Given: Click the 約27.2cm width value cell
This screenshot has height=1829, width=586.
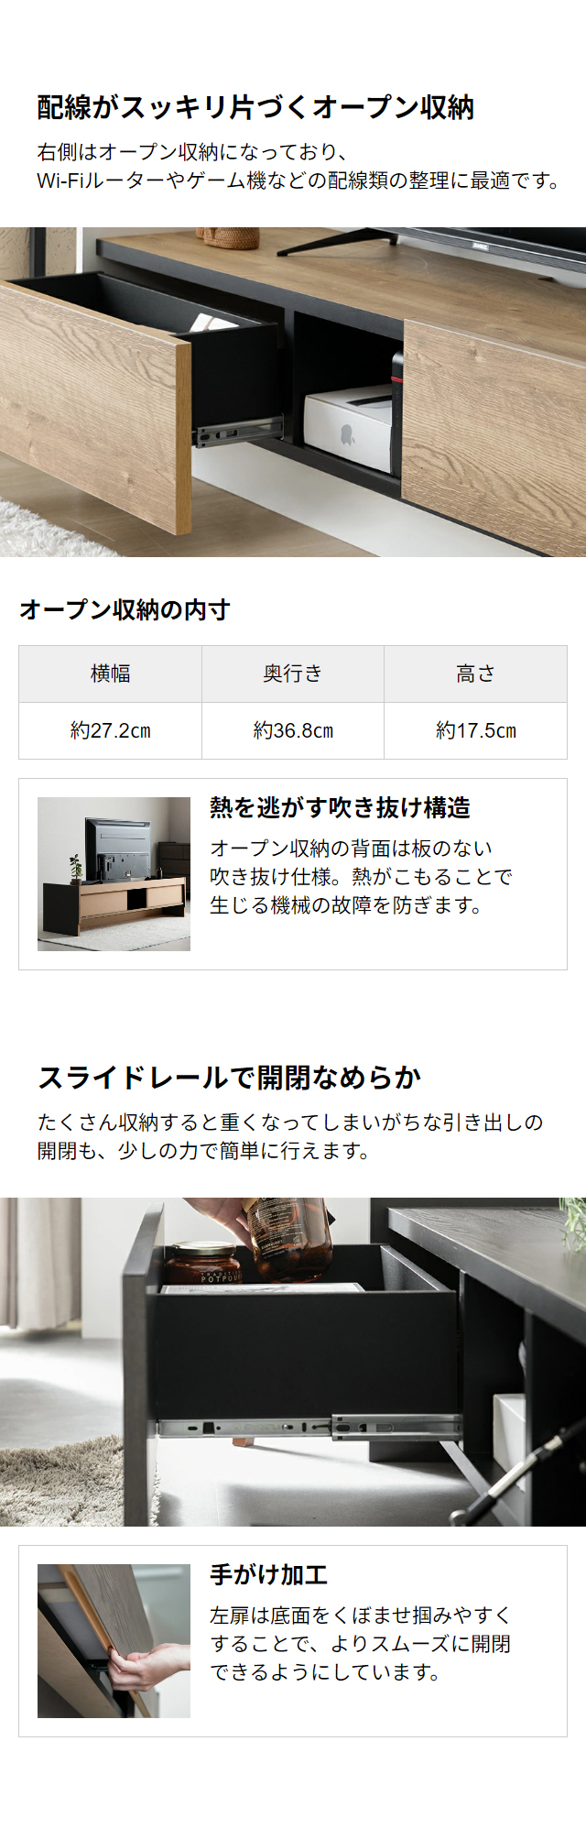Looking at the screenshot, I should tap(110, 730).
